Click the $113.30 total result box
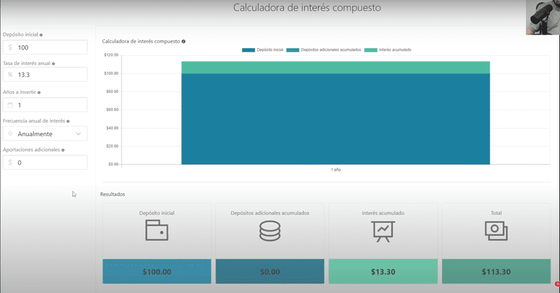Viewport: 560px width, 293px height. click(x=496, y=271)
